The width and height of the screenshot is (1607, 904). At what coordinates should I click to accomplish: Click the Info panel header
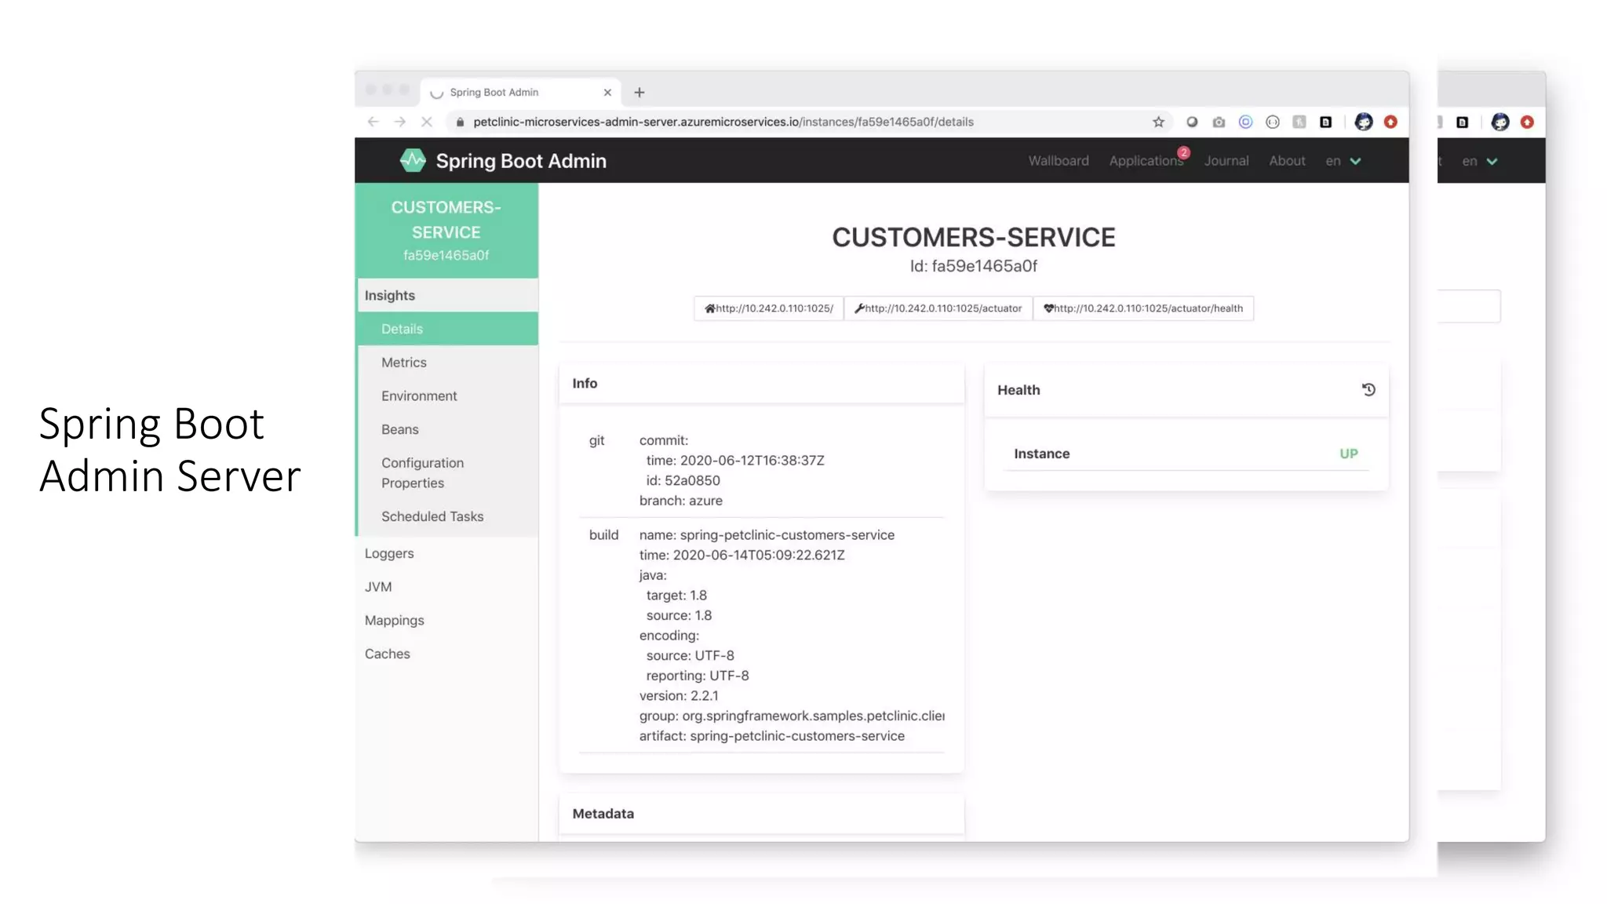pyautogui.click(x=761, y=383)
